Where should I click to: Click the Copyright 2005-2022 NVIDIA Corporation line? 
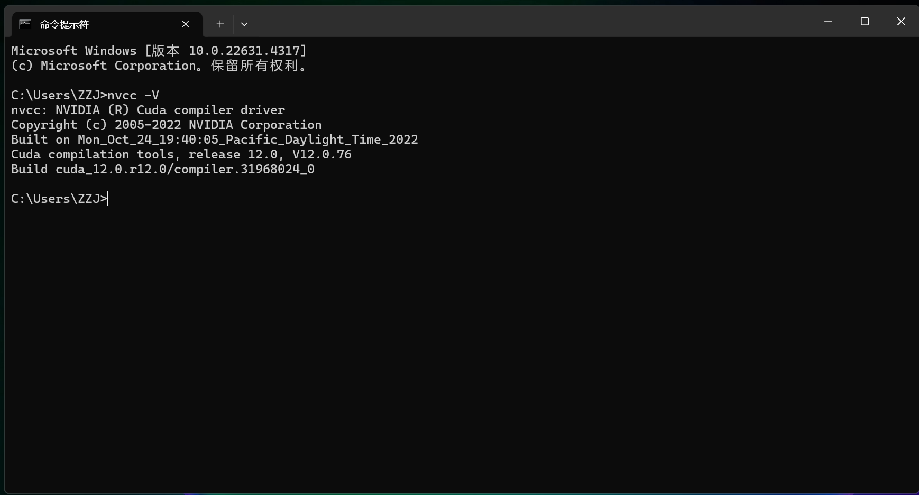(166, 125)
